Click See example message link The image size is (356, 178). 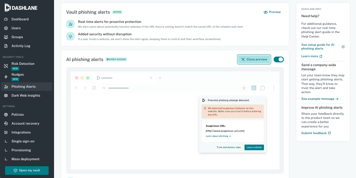[320, 99]
